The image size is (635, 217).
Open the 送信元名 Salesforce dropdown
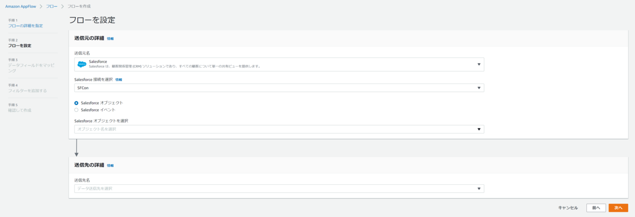click(279, 64)
